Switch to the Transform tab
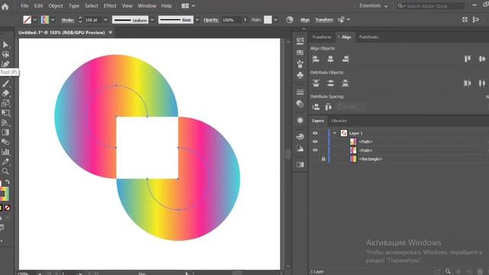The width and height of the screenshot is (489, 275). [322, 37]
